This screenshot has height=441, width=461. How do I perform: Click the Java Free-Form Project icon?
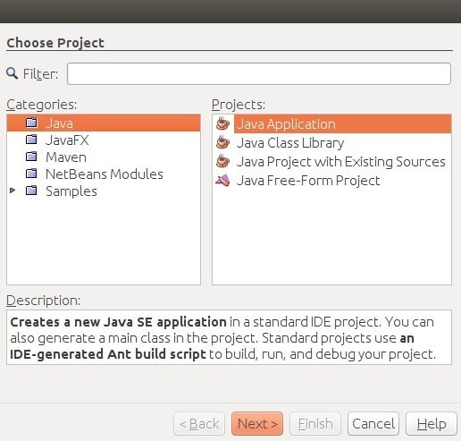point(222,180)
